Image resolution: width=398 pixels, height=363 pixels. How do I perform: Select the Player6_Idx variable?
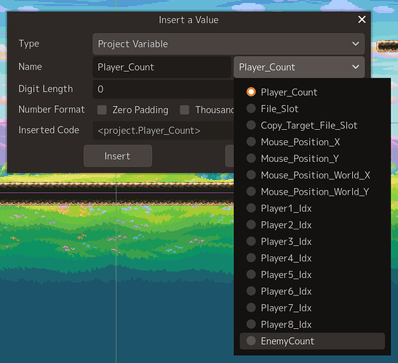pos(312,291)
